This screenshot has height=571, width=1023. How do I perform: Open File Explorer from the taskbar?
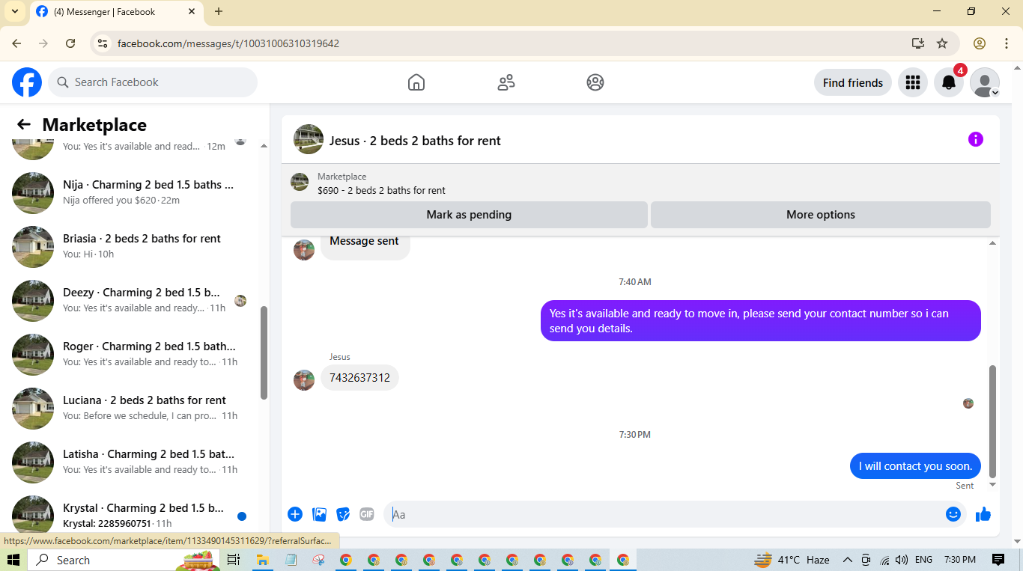point(263,560)
